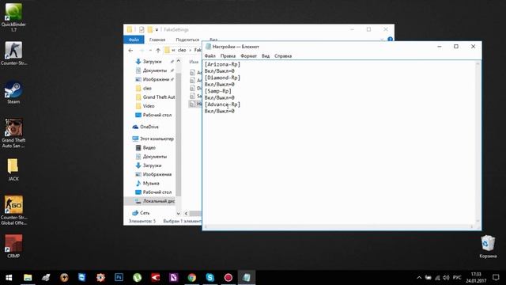
Task: Select OneDrive in Explorer navigation pane
Action: pos(149,127)
